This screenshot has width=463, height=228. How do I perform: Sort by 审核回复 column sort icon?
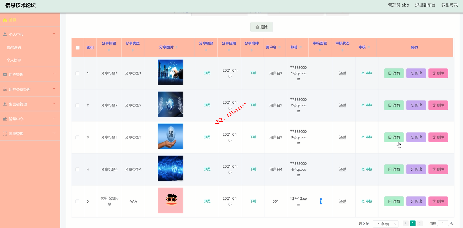pos(320,50)
